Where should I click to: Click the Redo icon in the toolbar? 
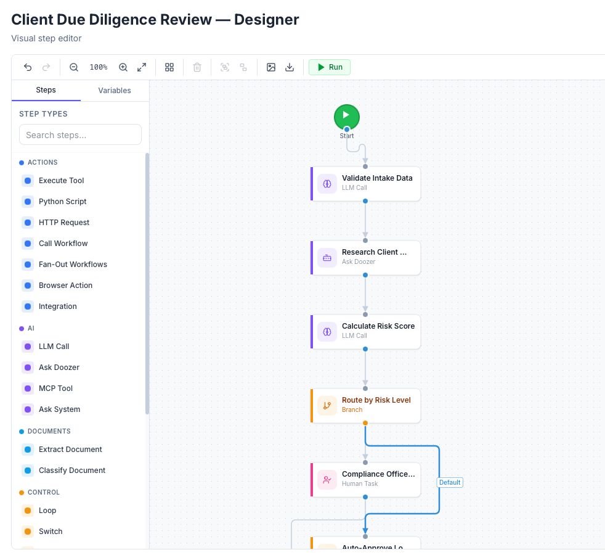pos(46,67)
